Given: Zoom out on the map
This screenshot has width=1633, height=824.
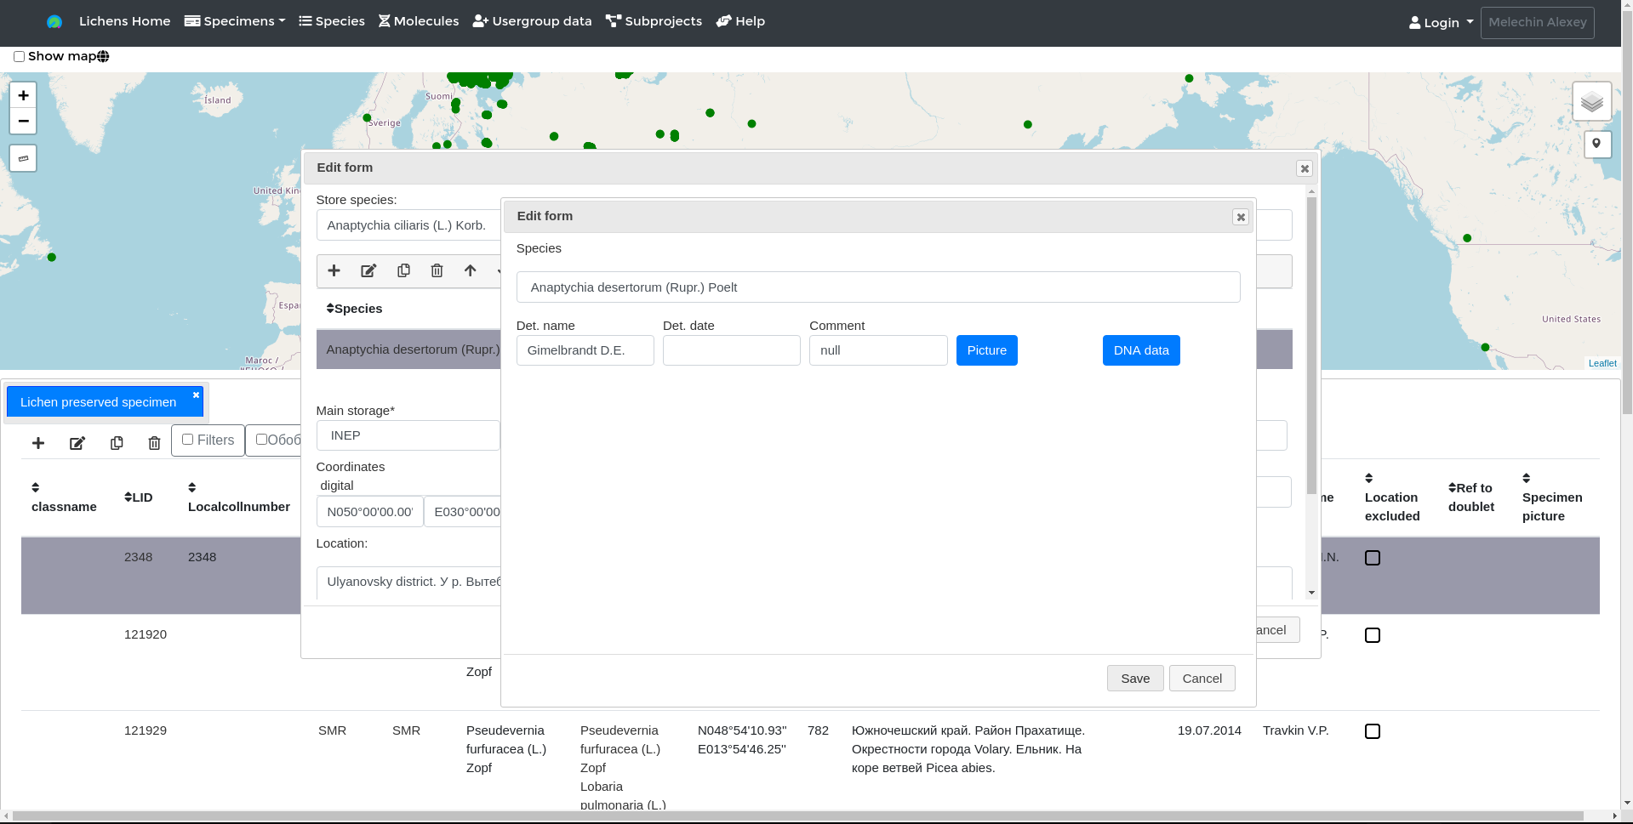Looking at the screenshot, I should click(23, 121).
